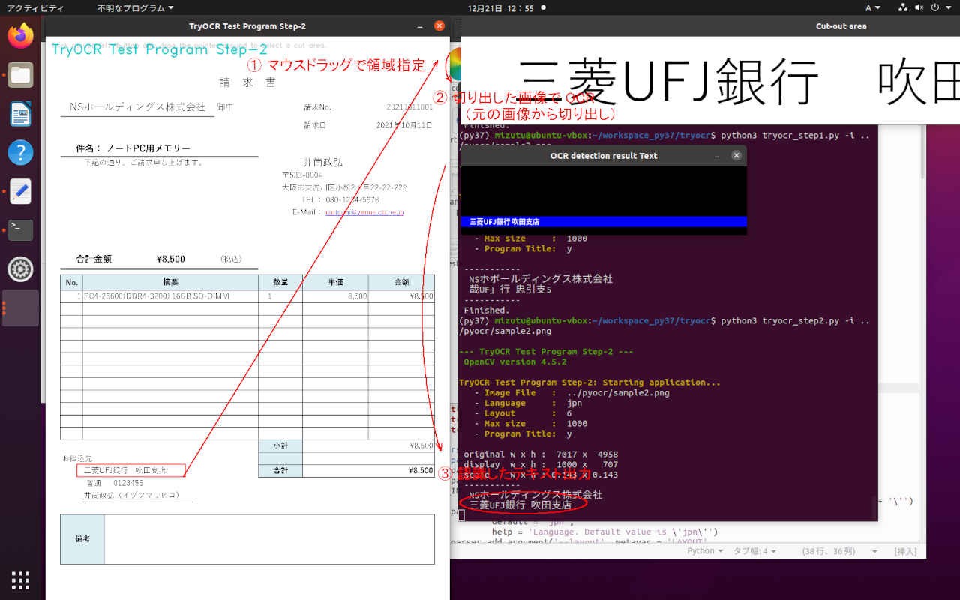Open the Help icon in dock
This screenshot has width=960, height=600.
tap(20, 152)
